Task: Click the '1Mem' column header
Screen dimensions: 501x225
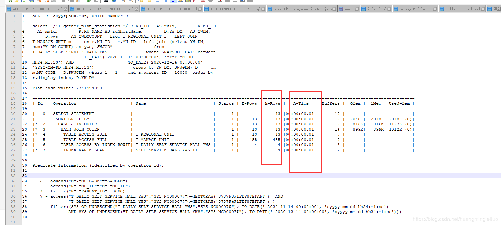Action: point(376,103)
